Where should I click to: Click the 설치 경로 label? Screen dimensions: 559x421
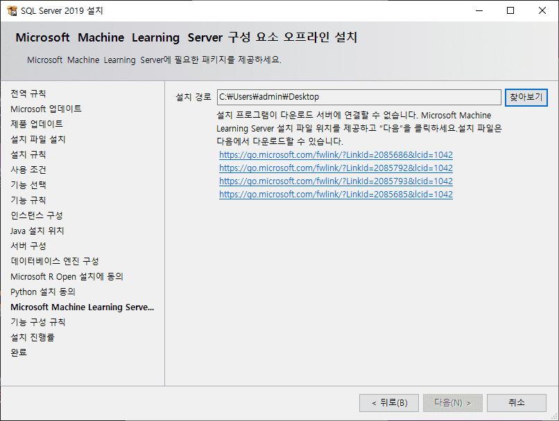(193, 97)
